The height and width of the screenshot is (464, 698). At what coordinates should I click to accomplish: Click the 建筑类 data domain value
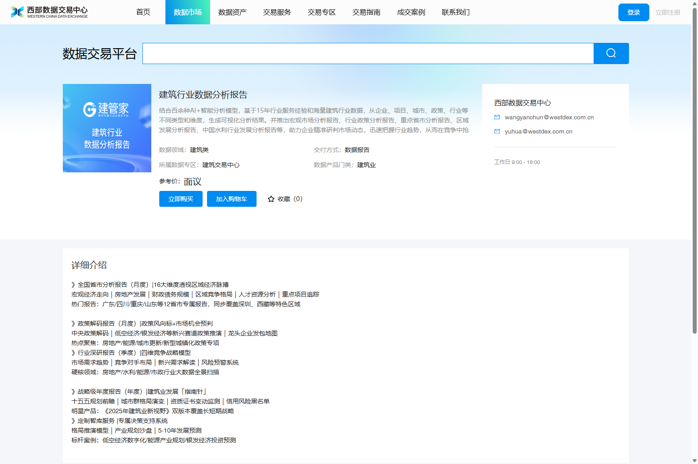tap(199, 150)
